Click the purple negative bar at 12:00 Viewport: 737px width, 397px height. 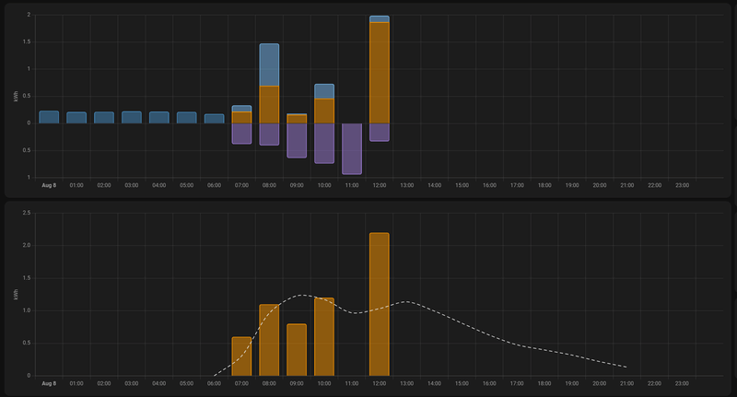coord(380,133)
